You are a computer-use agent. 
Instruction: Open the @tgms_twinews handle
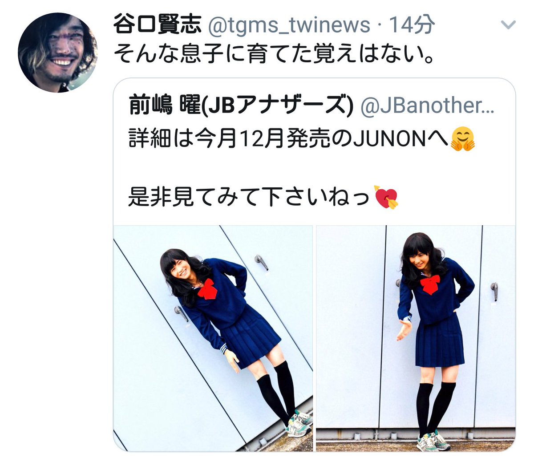coord(289,25)
